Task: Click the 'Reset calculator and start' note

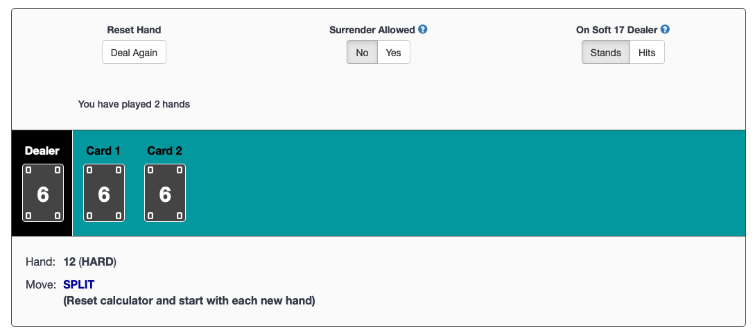Action: click(189, 301)
